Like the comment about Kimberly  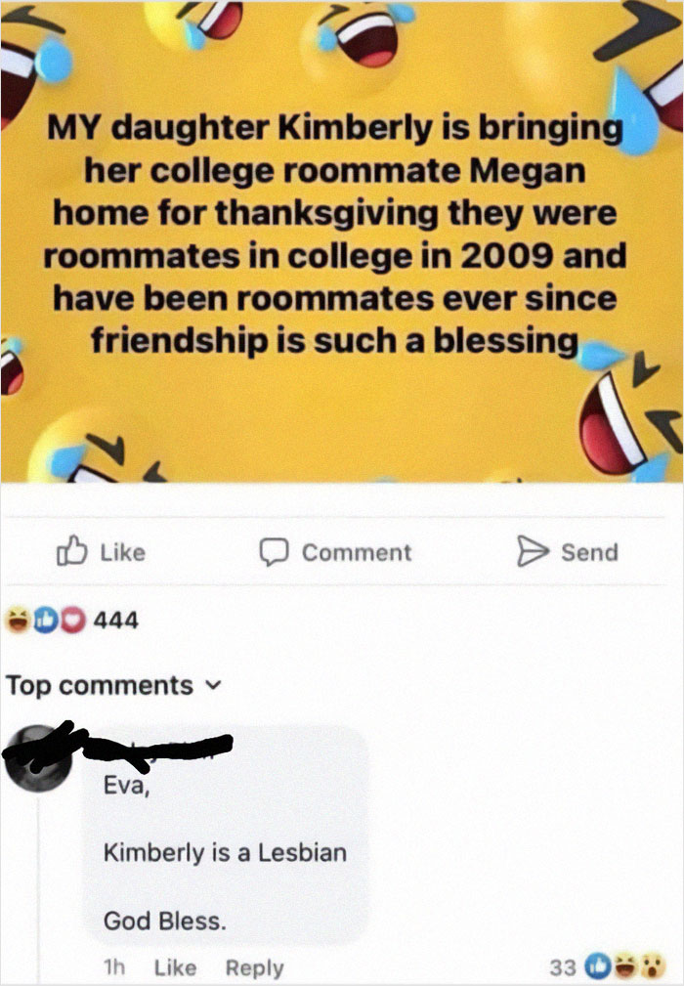tap(176, 967)
